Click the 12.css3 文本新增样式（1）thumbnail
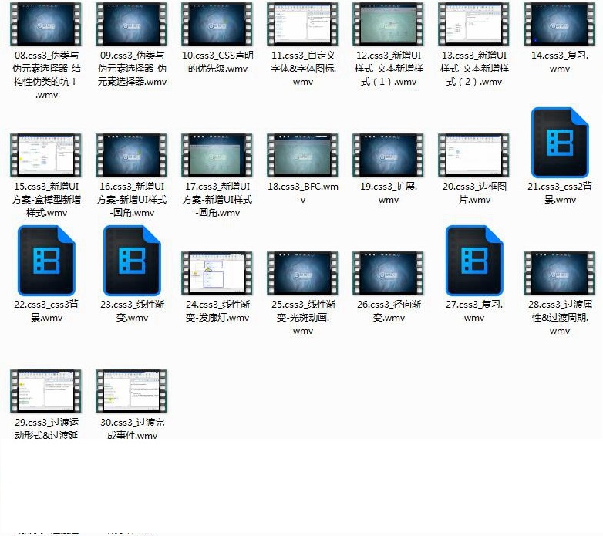 pos(389,25)
